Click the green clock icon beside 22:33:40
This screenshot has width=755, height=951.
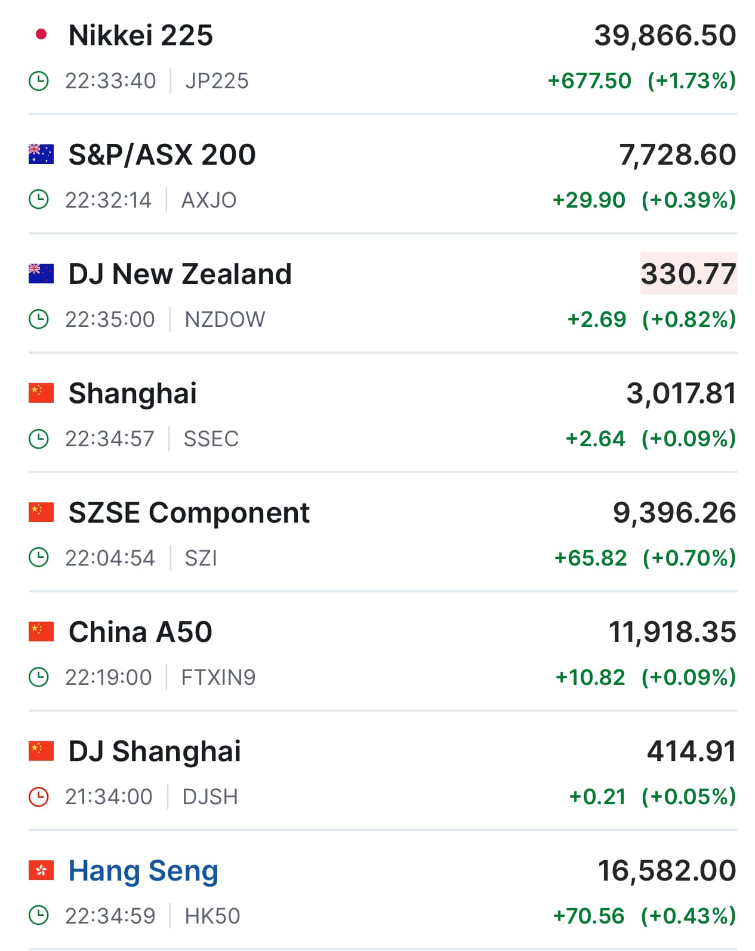(39, 81)
